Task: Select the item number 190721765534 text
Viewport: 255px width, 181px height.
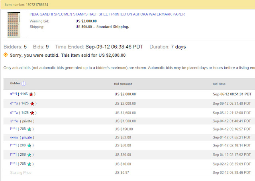Action: (37, 5)
